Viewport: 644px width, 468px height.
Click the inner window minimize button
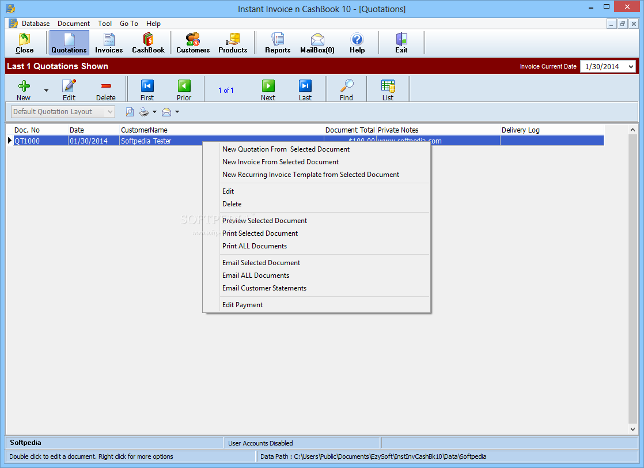(612, 24)
